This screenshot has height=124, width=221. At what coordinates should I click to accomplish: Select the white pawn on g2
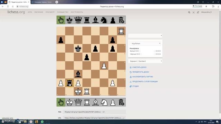[113, 83]
